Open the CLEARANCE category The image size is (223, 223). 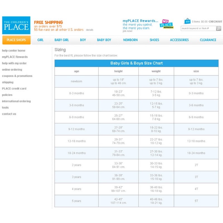[x=208, y=40]
